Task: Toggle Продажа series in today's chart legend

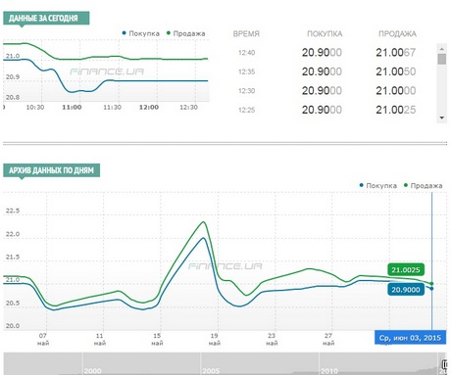Action: [186, 33]
